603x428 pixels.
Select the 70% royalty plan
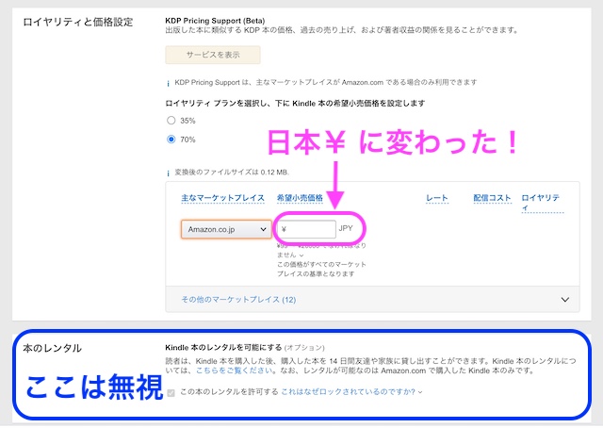(x=171, y=139)
